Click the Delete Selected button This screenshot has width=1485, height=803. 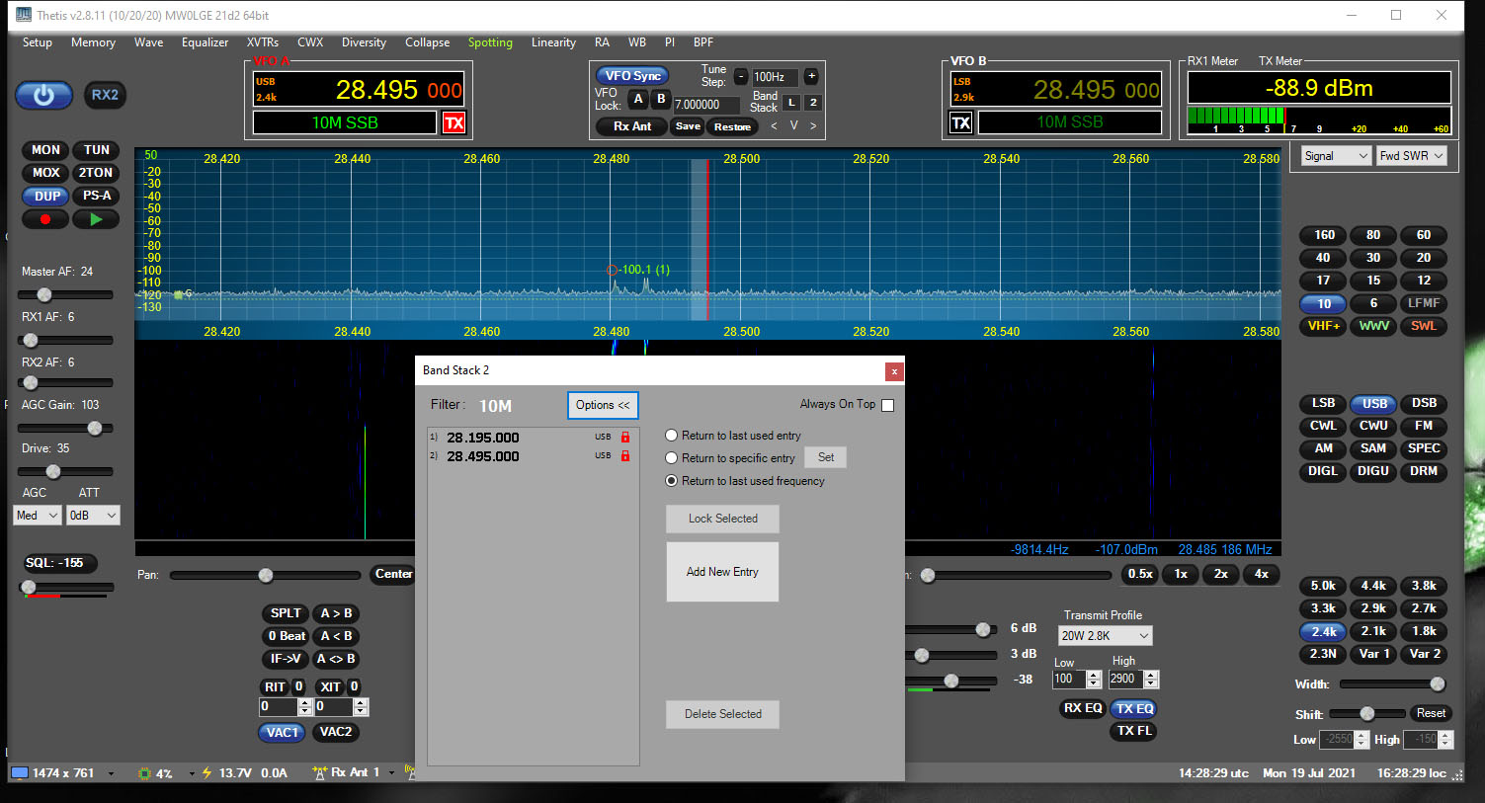(722, 714)
